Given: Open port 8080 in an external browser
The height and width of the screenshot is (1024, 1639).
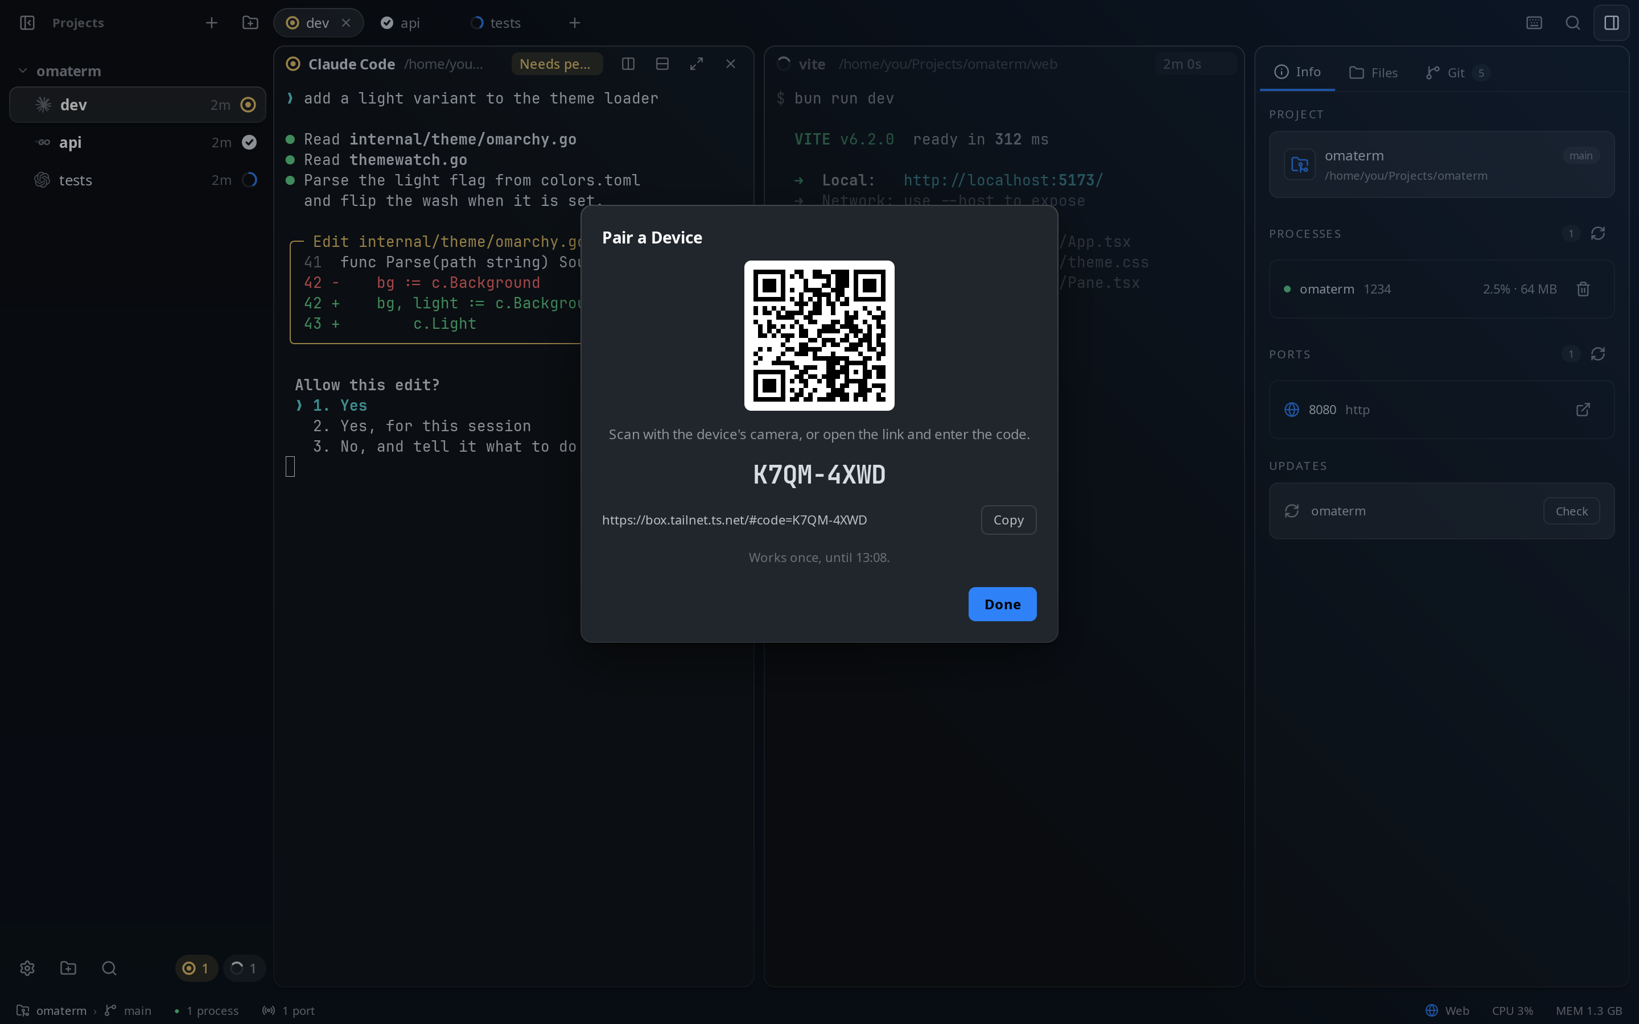Looking at the screenshot, I should click(1583, 410).
